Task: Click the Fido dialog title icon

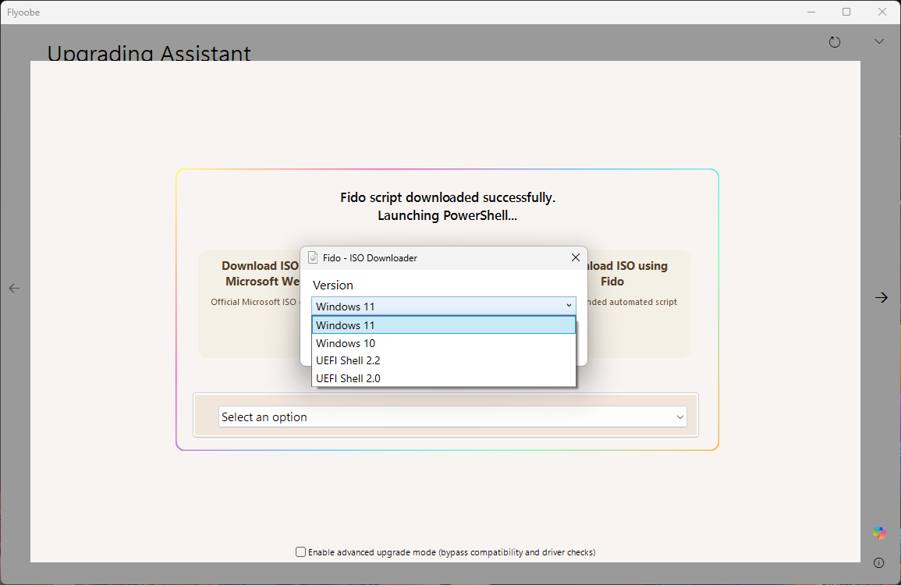Action: (x=313, y=257)
